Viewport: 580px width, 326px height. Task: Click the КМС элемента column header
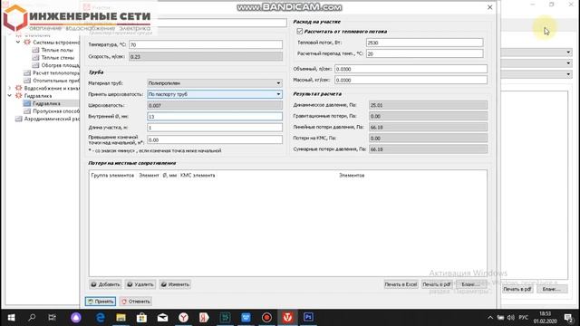pyautogui.click(x=198, y=175)
